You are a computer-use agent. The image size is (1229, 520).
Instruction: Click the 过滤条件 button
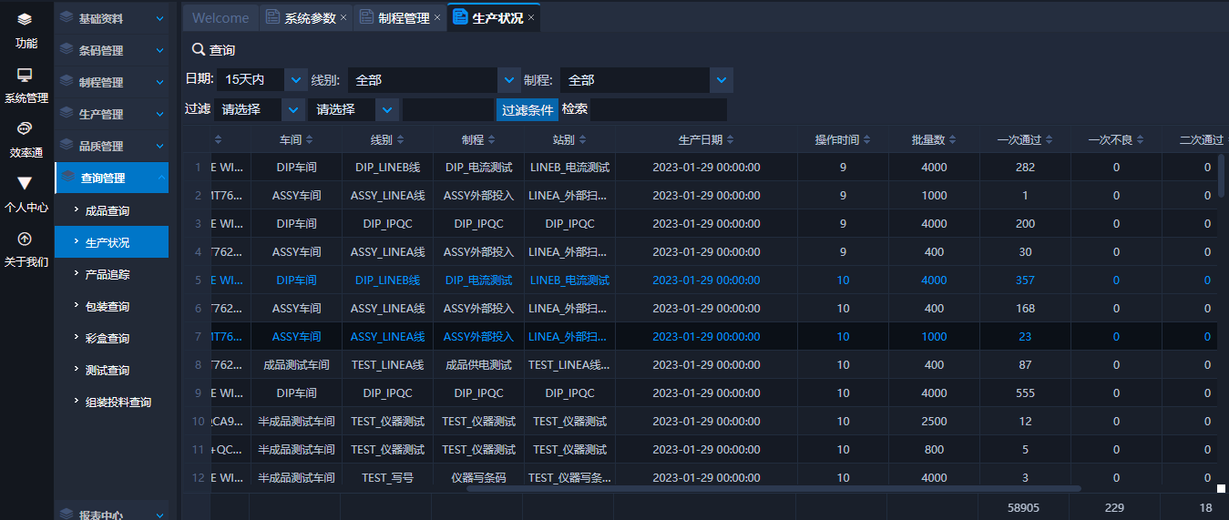pos(527,110)
